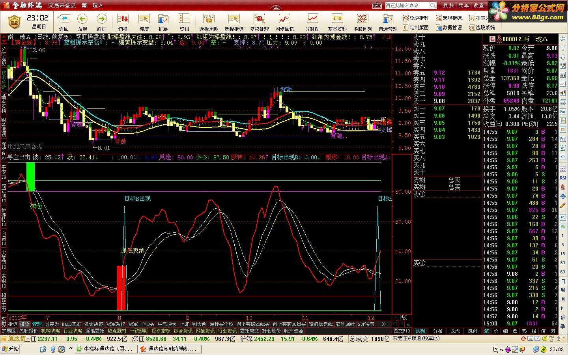
Task: Select the 基本资料 left sidebar tab
Action: click(x=4, y=103)
